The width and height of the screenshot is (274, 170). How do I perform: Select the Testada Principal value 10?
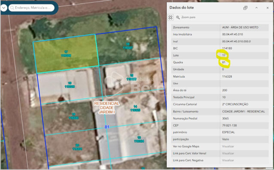224,97
